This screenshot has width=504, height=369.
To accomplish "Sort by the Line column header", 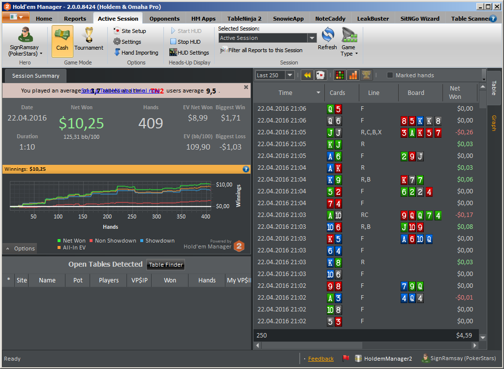I will pyautogui.click(x=378, y=92).
